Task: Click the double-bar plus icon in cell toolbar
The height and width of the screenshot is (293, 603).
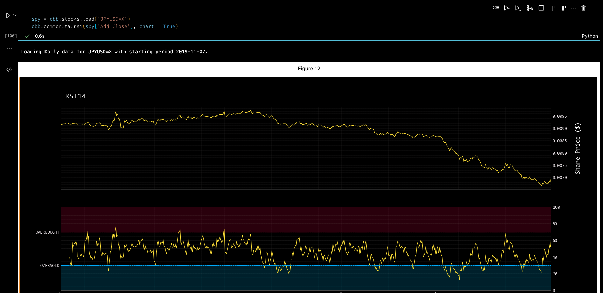Action: (x=564, y=8)
